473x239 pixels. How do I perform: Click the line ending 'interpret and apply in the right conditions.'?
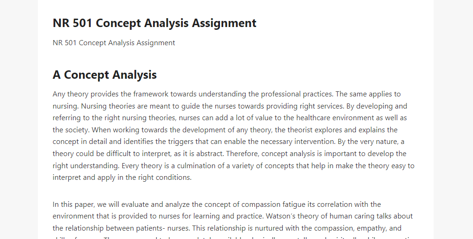click(122, 178)
